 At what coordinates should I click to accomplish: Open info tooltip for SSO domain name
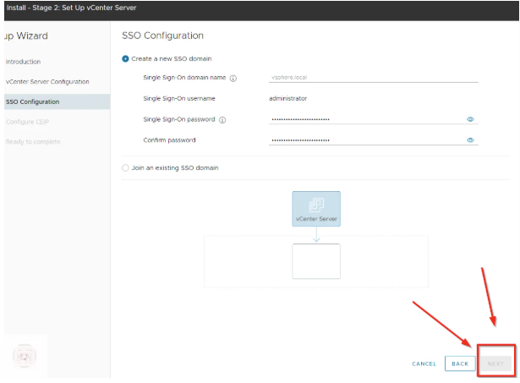point(233,79)
